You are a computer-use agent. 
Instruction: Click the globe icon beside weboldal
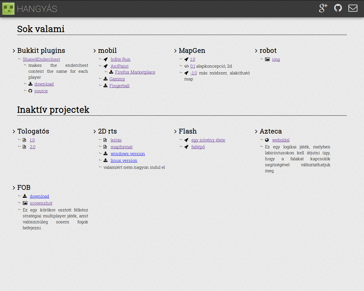tap(267, 140)
